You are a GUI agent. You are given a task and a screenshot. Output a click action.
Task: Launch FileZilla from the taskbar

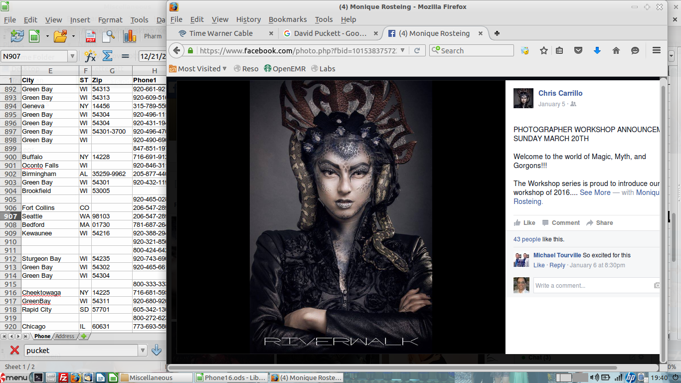pyautogui.click(x=63, y=378)
